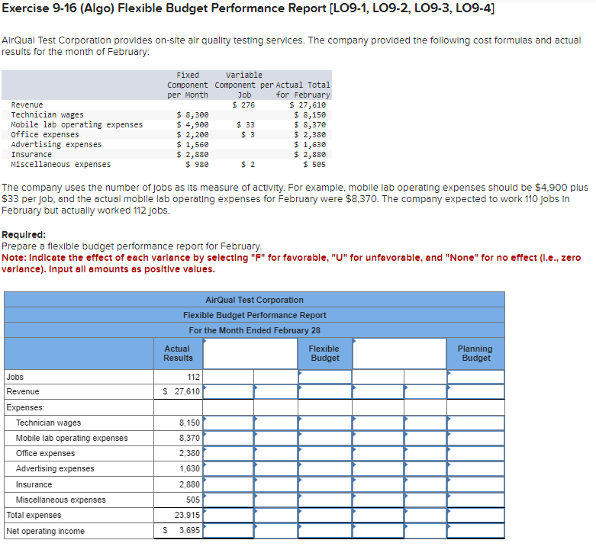
Task: Click Revenue row Planning Budget input field
Action: click(475, 391)
